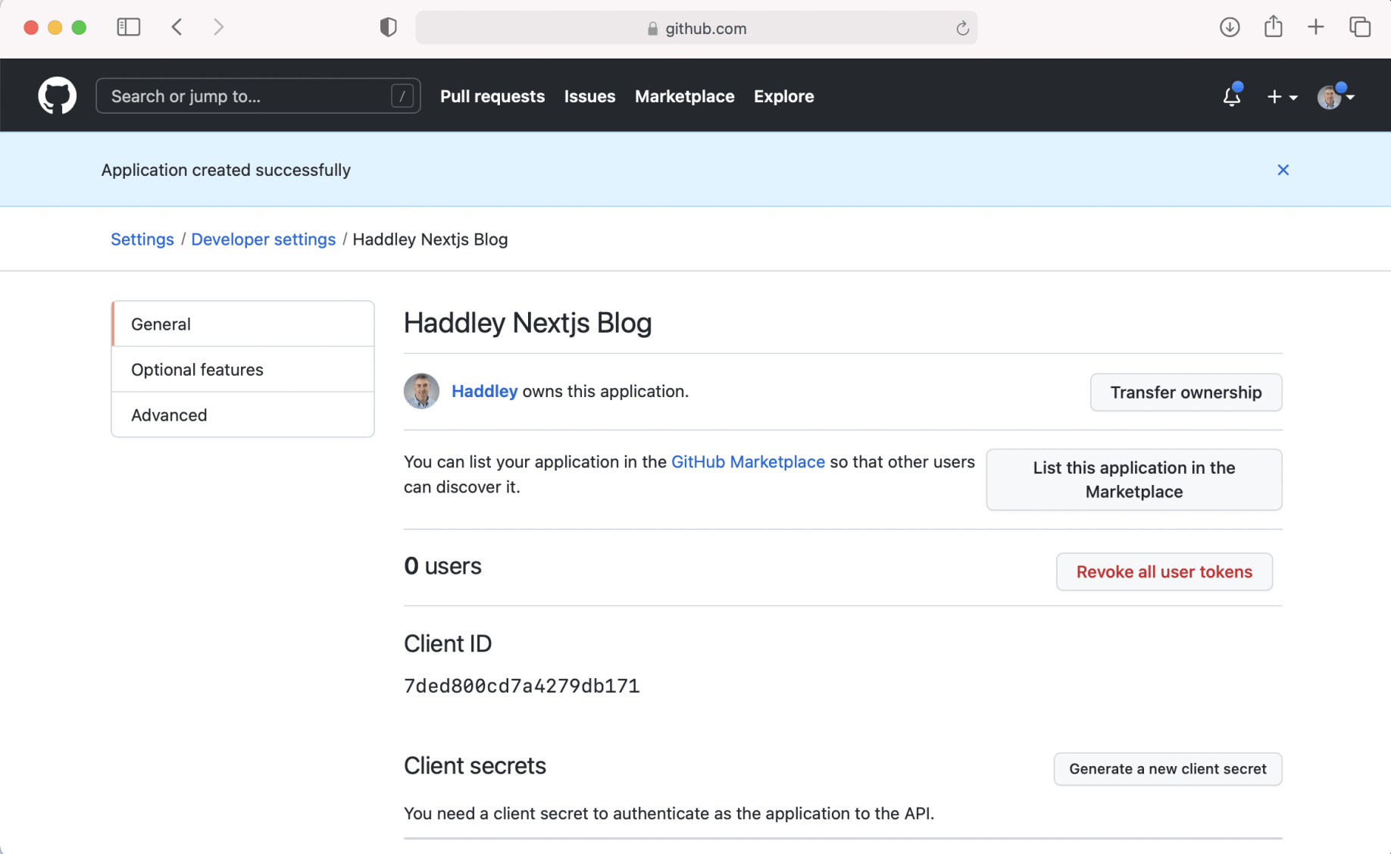Show Safari tab overview icon
This screenshot has height=854, width=1391.
1360,27
